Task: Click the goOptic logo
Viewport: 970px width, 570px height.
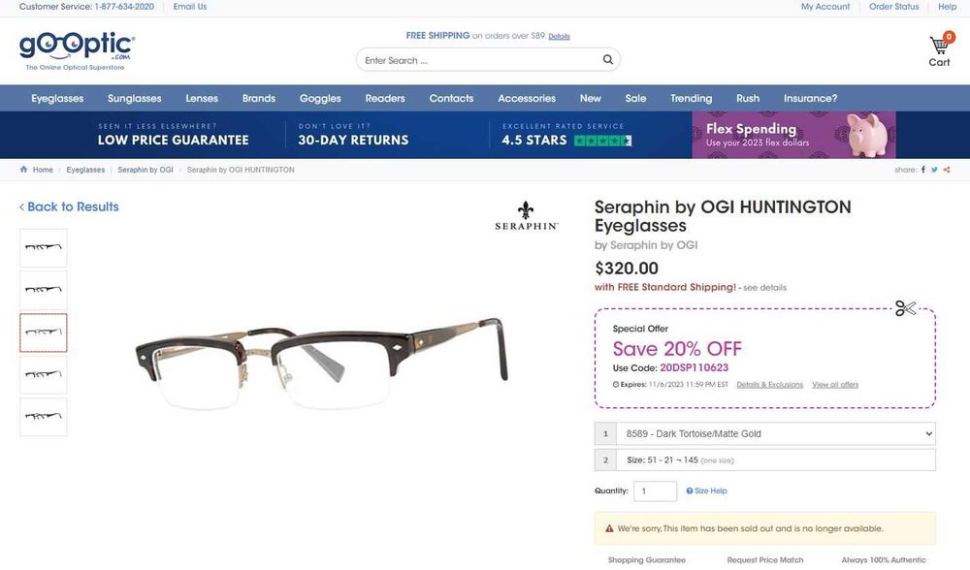Action: point(77,48)
